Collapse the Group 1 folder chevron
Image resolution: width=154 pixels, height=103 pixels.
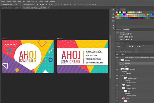tap(121, 76)
